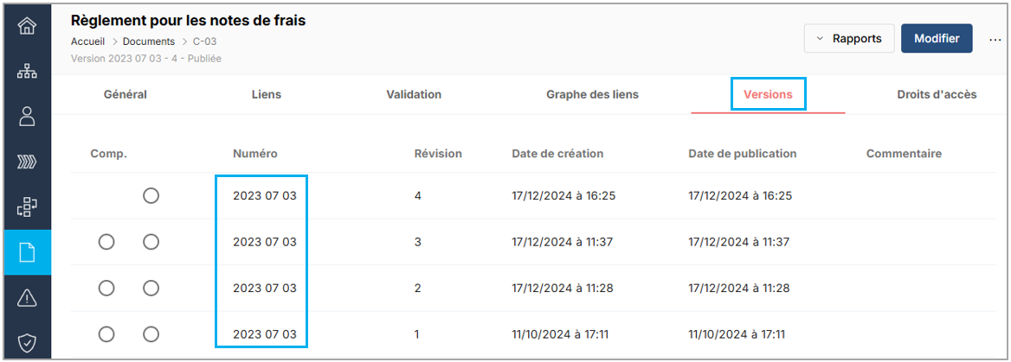Click the Numéro column header

[x=254, y=154]
